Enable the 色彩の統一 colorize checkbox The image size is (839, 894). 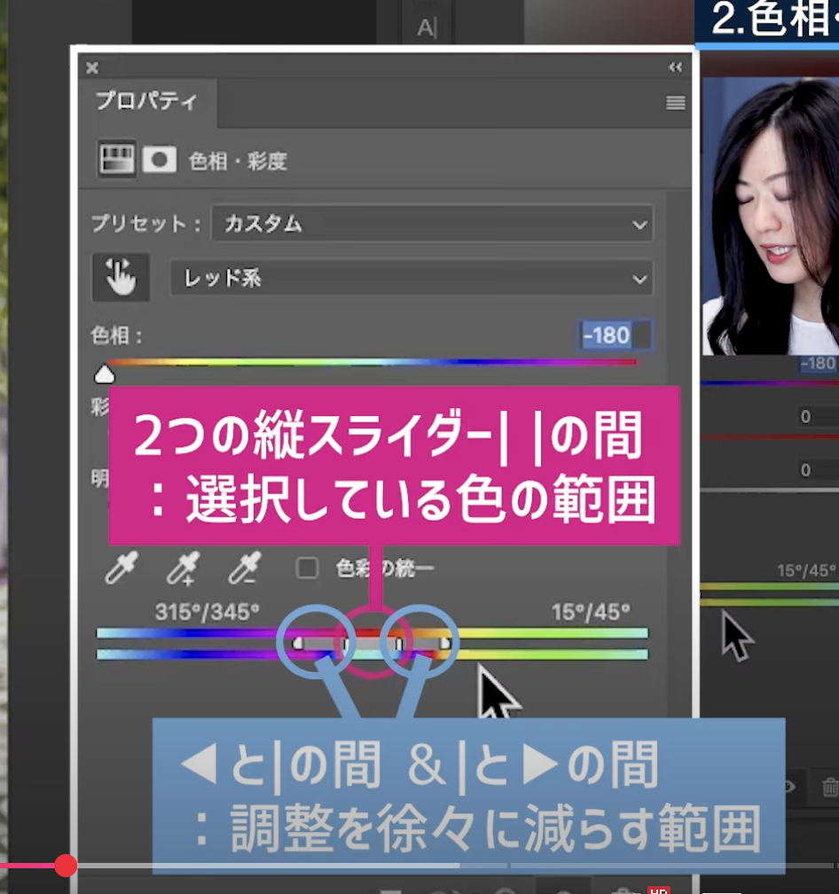click(x=307, y=569)
